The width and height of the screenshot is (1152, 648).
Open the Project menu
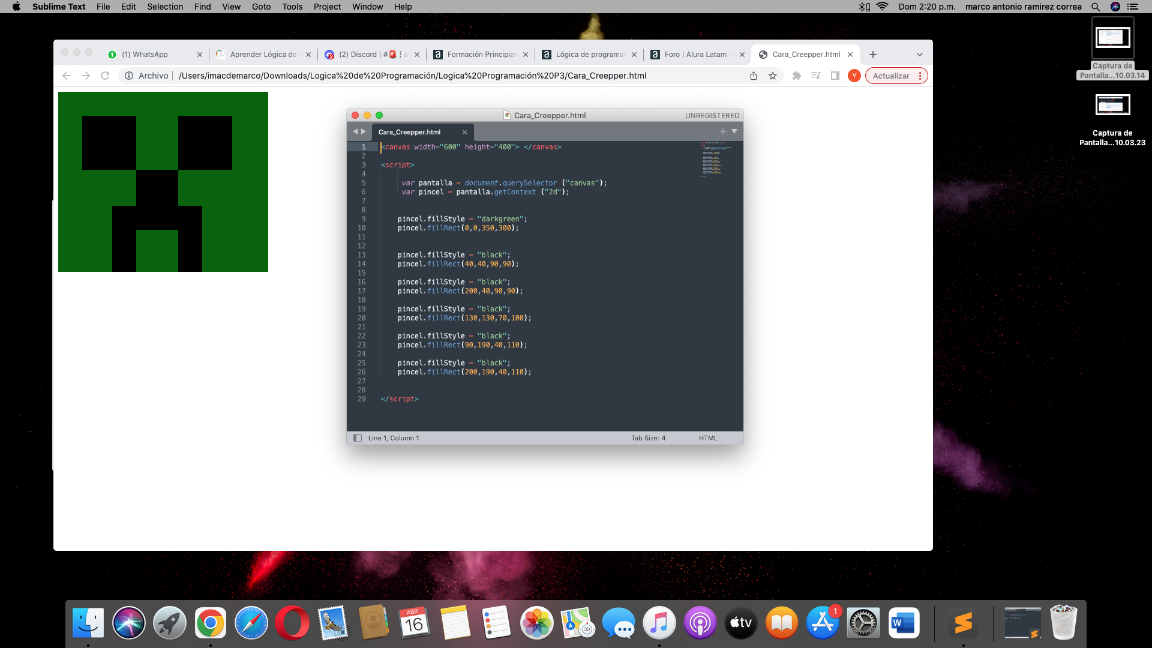tap(327, 7)
